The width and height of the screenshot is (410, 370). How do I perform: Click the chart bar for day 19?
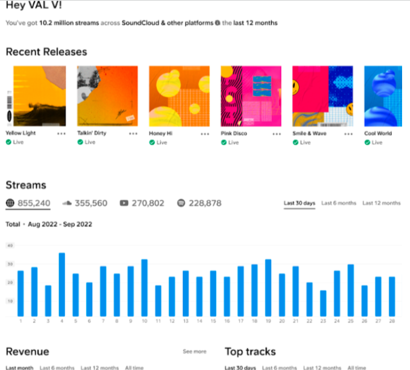click(x=268, y=288)
